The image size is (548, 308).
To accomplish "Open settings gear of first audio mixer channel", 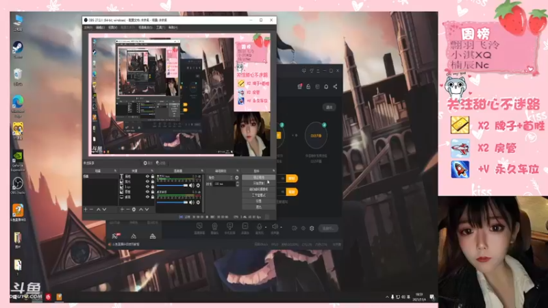I will (x=198, y=185).
